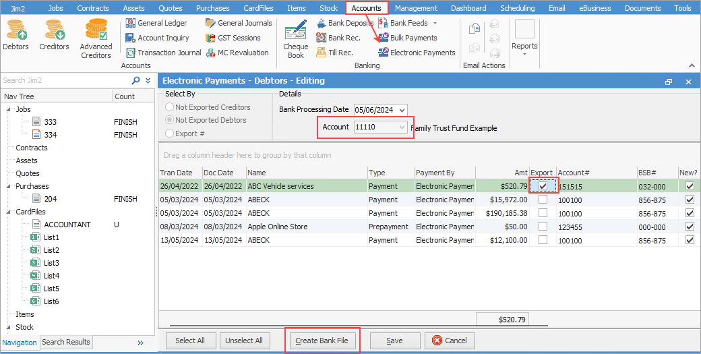Screen dimensions: 701x354
Task: Click the Select All button
Action: click(190, 341)
